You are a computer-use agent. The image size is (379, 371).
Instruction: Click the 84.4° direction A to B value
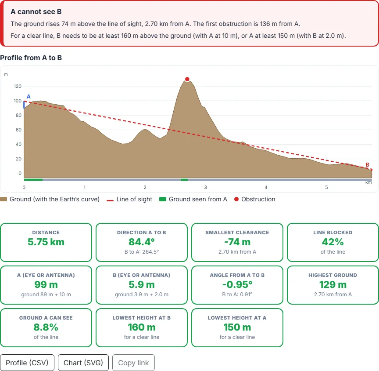[x=142, y=242]
